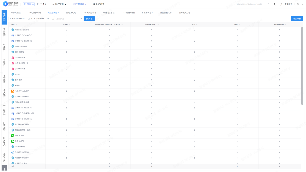Click the 大众点评 channel icon
Viewport: 306px width, 172px height.
(x=12, y=91)
